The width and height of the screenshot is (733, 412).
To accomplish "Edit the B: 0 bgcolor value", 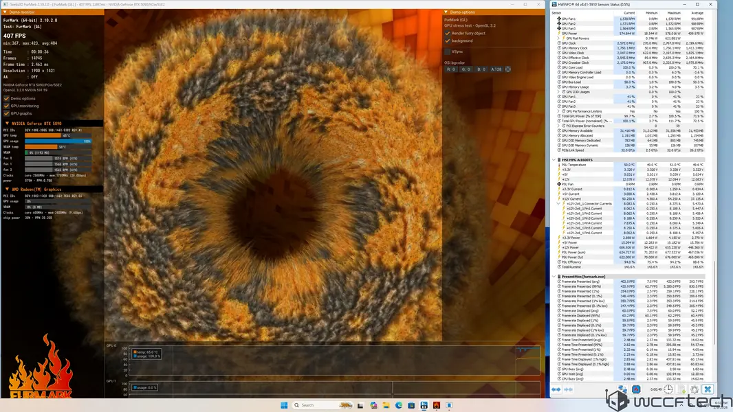I will coord(481,69).
